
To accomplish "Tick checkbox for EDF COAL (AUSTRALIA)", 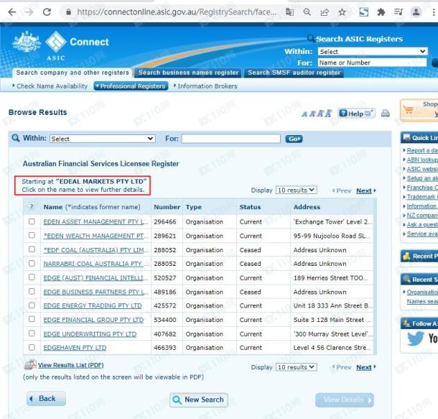I will coord(32,249).
